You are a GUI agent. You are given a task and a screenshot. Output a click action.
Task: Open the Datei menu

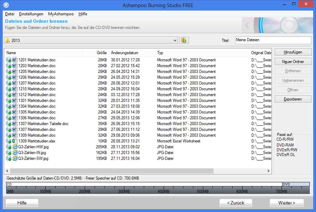click(10, 14)
